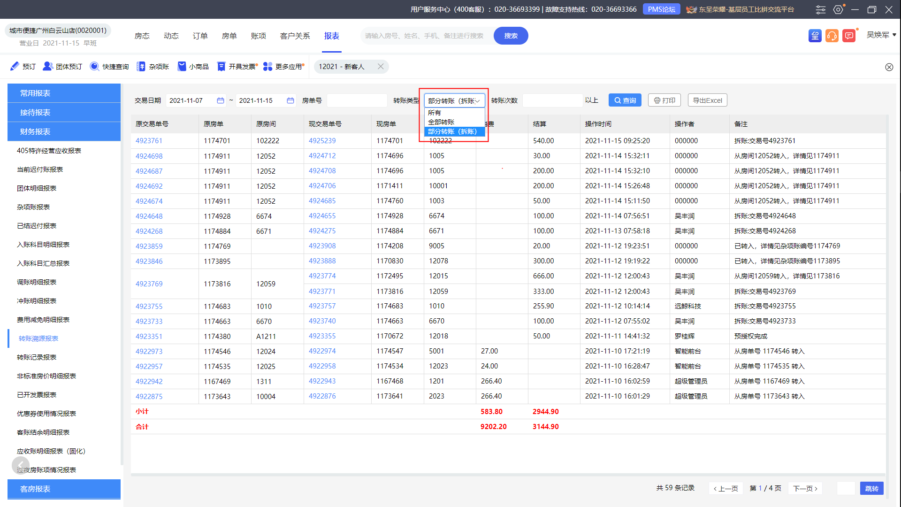Screen dimensions: 901x507
Task: Switch to 动态 tab
Action: tap(171, 36)
